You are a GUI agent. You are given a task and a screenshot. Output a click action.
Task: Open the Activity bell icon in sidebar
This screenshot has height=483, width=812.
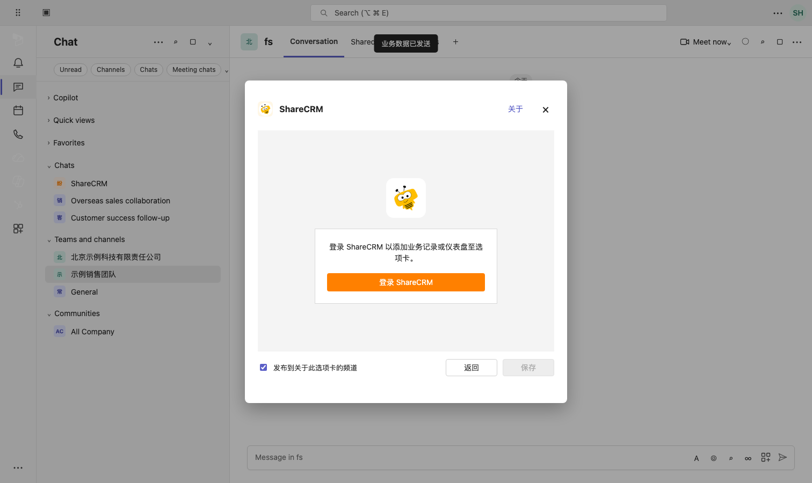pos(18,63)
